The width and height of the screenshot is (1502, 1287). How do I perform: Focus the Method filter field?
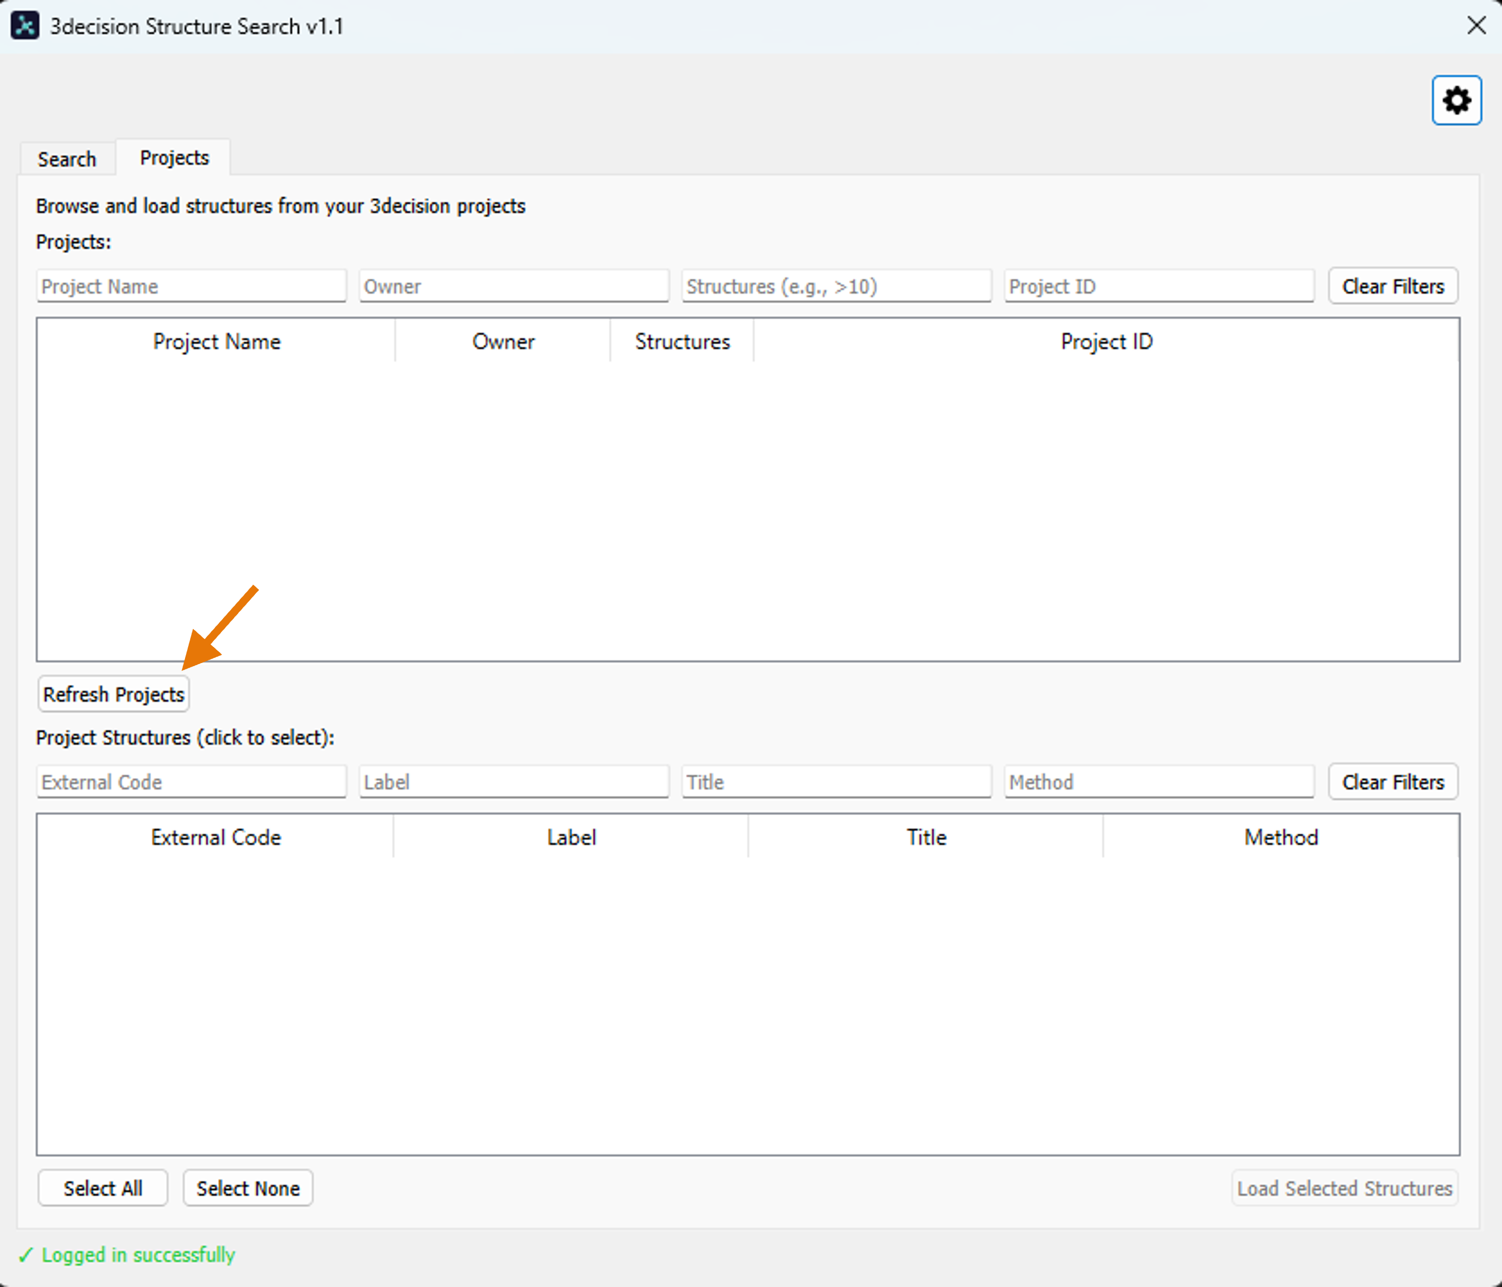click(x=1159, y=781)
